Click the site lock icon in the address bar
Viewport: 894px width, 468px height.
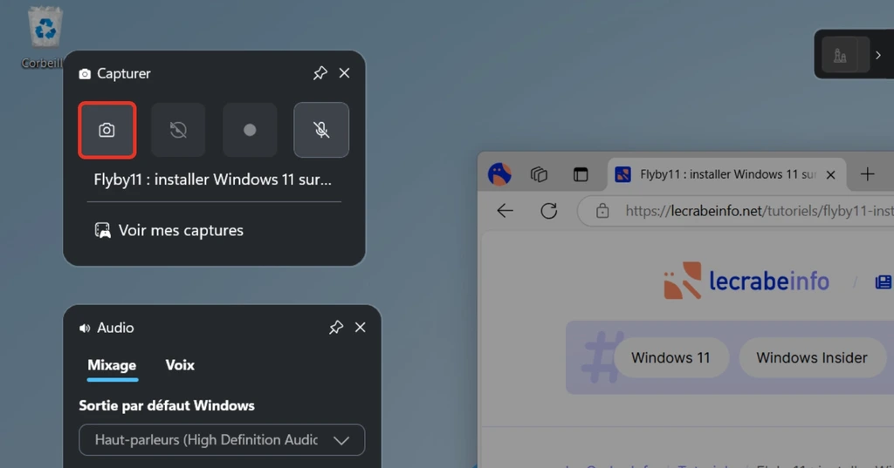pyautogui.click(x=602, y=211)
